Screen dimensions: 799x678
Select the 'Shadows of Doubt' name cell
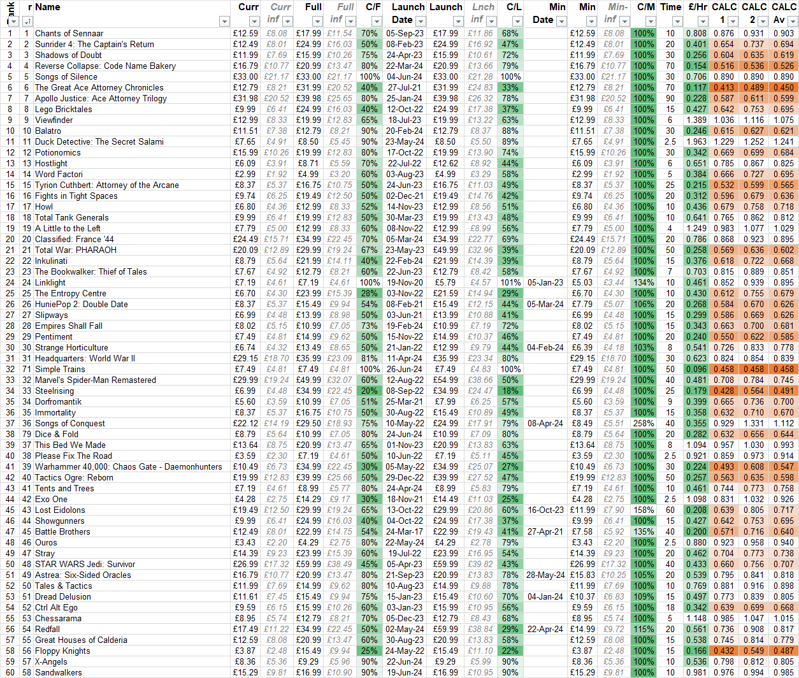pyautogui.click(x=132, y=55)
